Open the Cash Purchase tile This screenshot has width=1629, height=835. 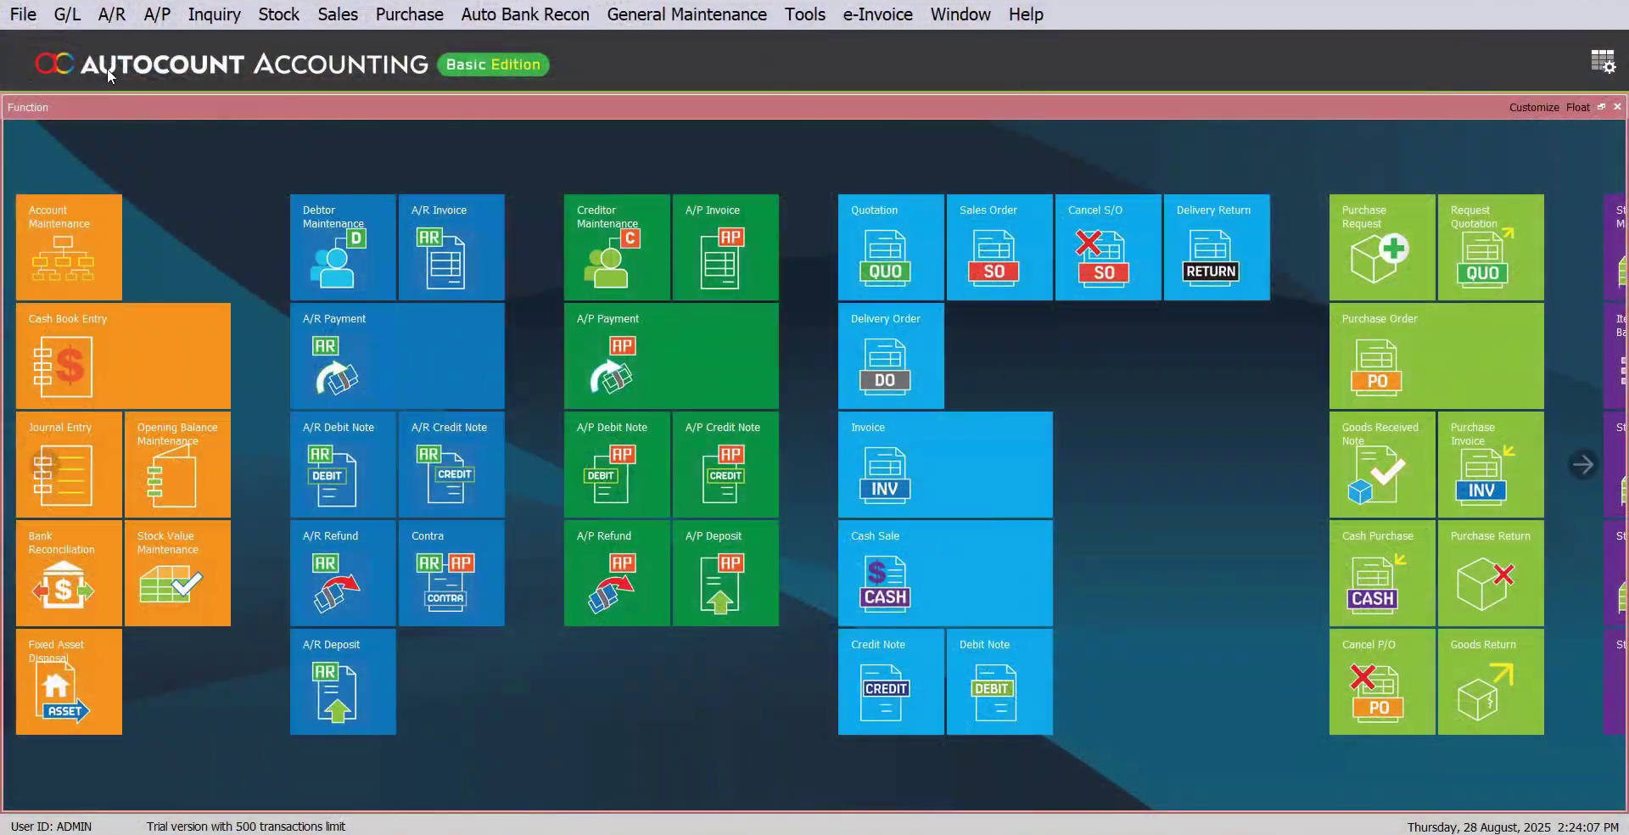[1382, 573]
